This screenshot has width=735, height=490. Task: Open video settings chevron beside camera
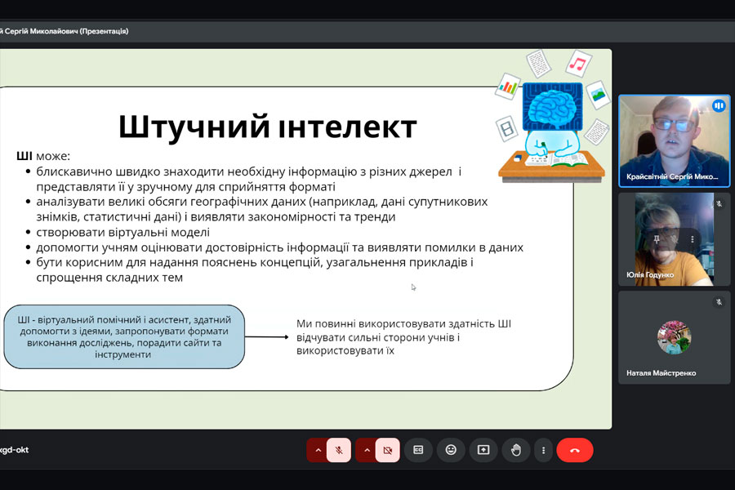[x=367, y=450]
